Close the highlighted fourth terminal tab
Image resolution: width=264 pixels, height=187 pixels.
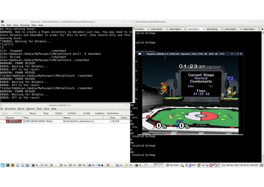click(x=204, y=29)
